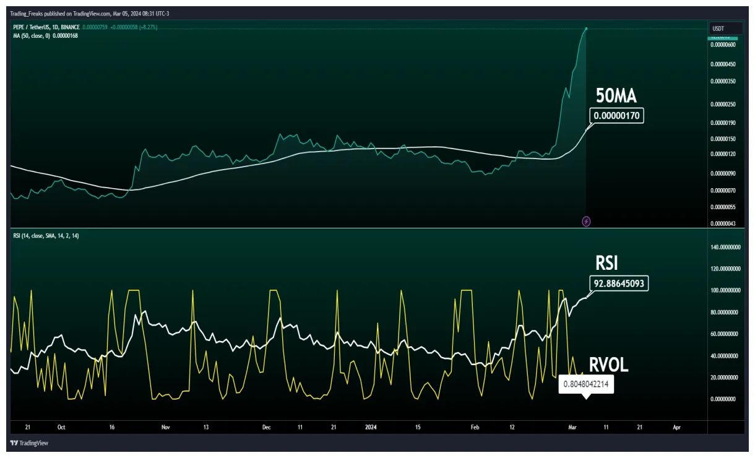
Task: Select the Mar label on the date axis
Action: coord(571,427)
